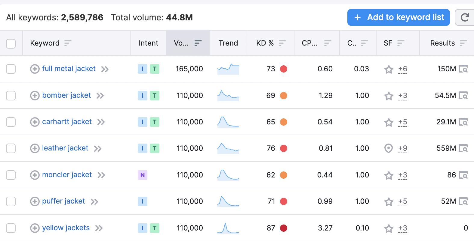The width and height of the screenshot is (474, 241).
Task: Show +6 more SERP features for full metal jacket
Action: pyautogui.click(x=403, y=69)
